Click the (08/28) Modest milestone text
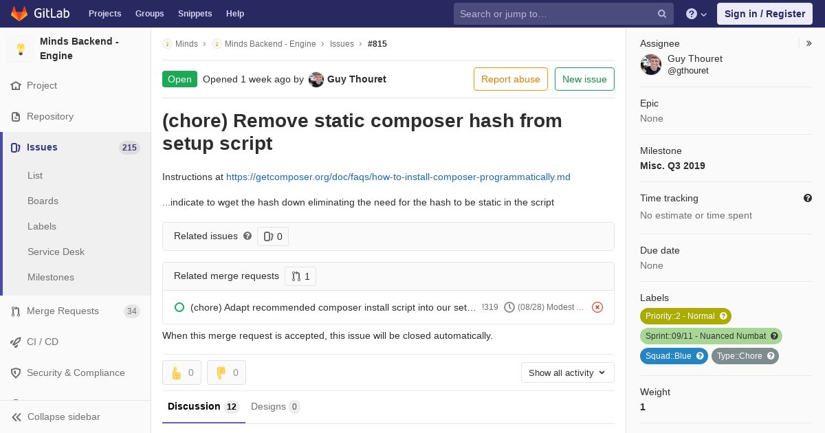The width and height of the screenshot is (825, 433). point(551,307)
